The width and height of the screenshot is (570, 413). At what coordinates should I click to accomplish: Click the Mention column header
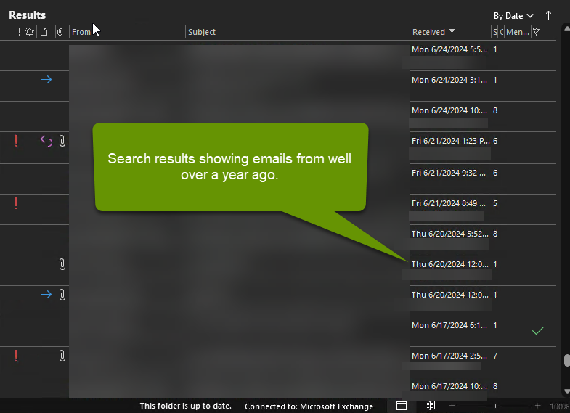pyautogui.click(x=517, y=32)
